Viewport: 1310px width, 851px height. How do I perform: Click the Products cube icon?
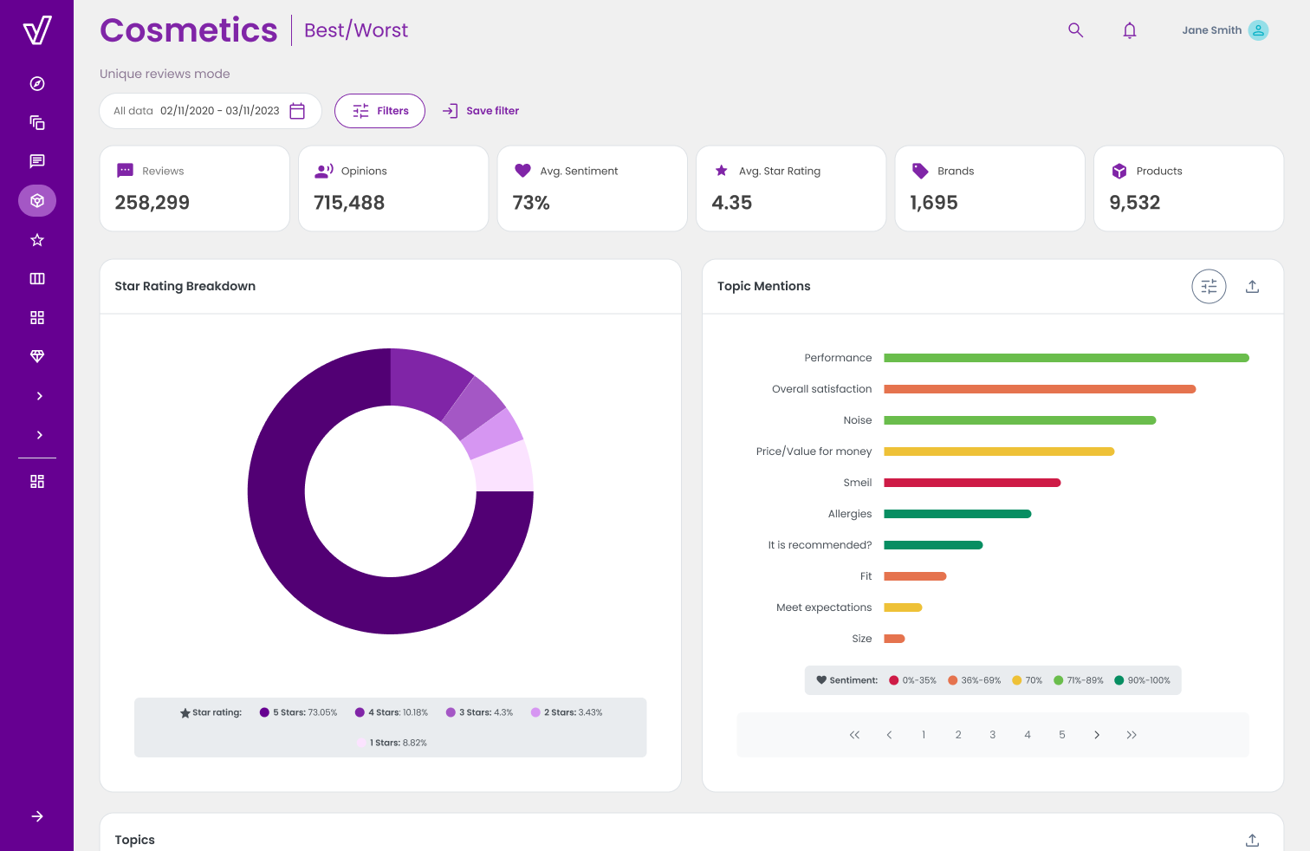tap(1119, 171)
